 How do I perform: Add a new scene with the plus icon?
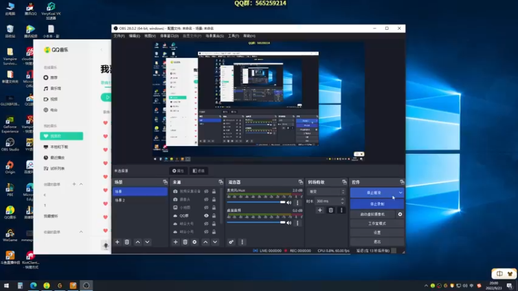pos(117,242)
